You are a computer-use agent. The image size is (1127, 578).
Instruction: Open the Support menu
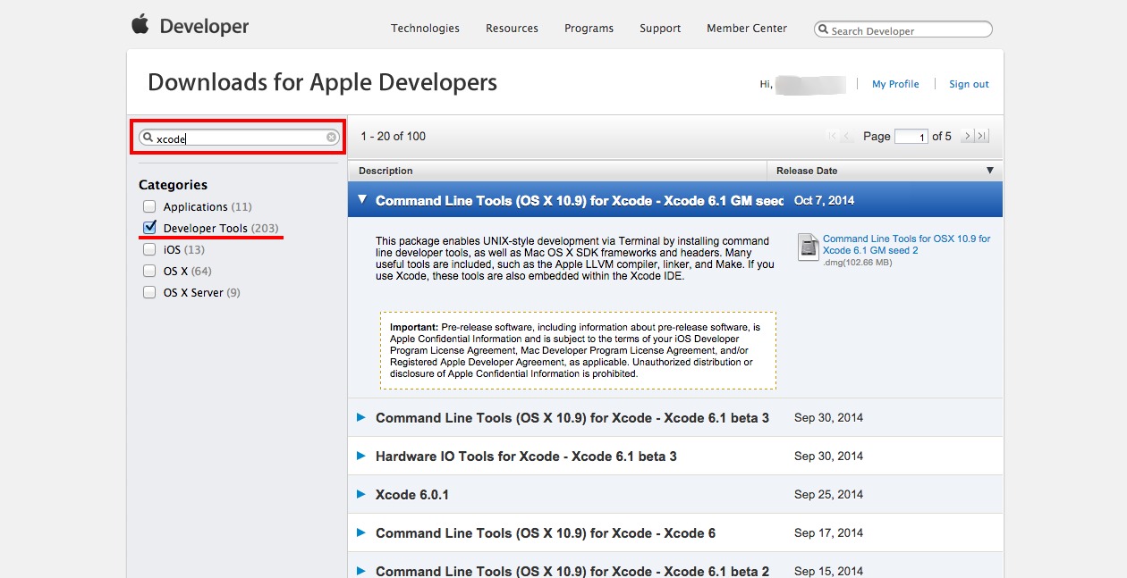pos(660,28)
